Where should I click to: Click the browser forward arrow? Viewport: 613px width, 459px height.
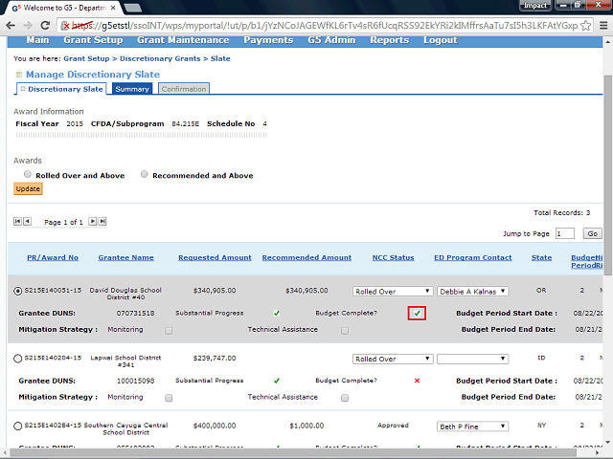tap(28, 26)
